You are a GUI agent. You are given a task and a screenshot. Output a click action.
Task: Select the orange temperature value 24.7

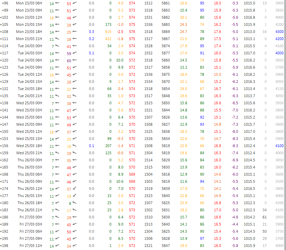(x=184, y=32)
